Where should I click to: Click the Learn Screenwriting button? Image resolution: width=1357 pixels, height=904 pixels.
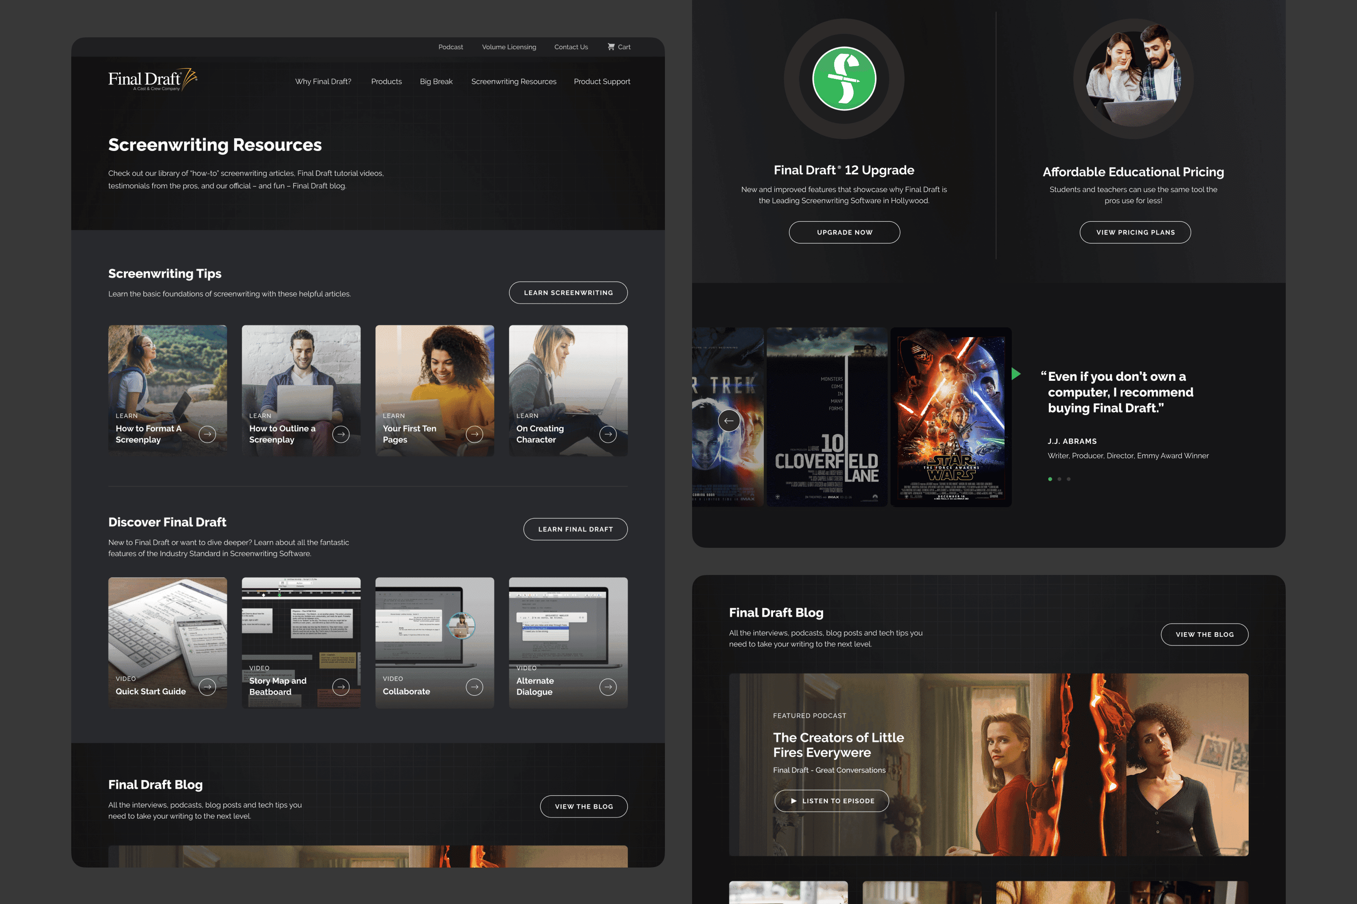coord(568,293)
